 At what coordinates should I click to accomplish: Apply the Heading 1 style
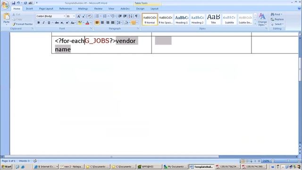181,19
